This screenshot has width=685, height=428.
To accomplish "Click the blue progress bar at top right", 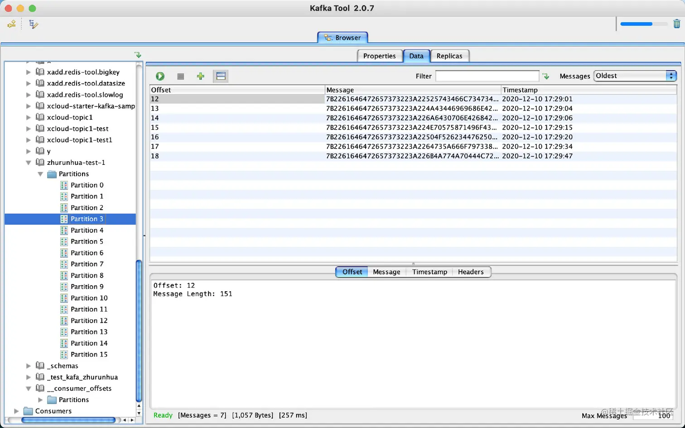I will [x=643, y=24].
